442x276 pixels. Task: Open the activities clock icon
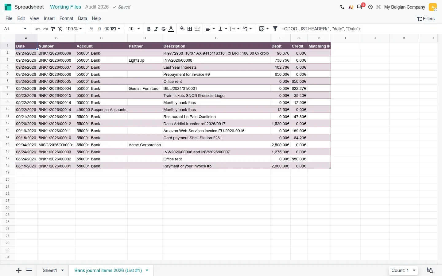click(x=370, y=7)
